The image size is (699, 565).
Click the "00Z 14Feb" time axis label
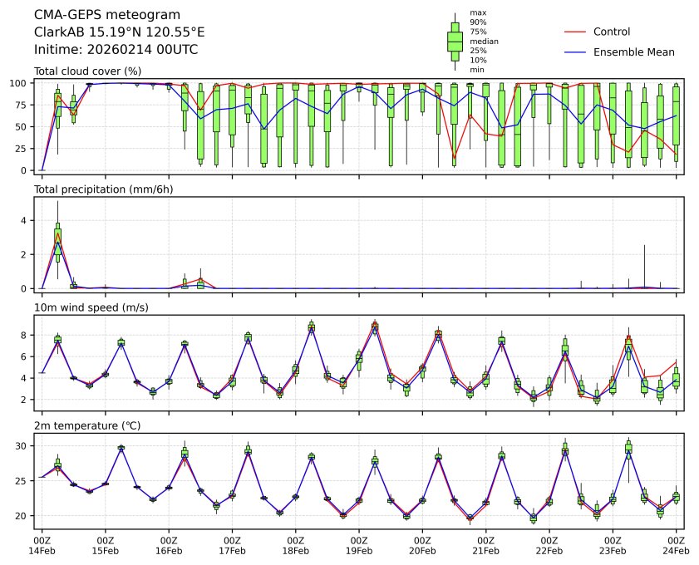click(42, 545)
